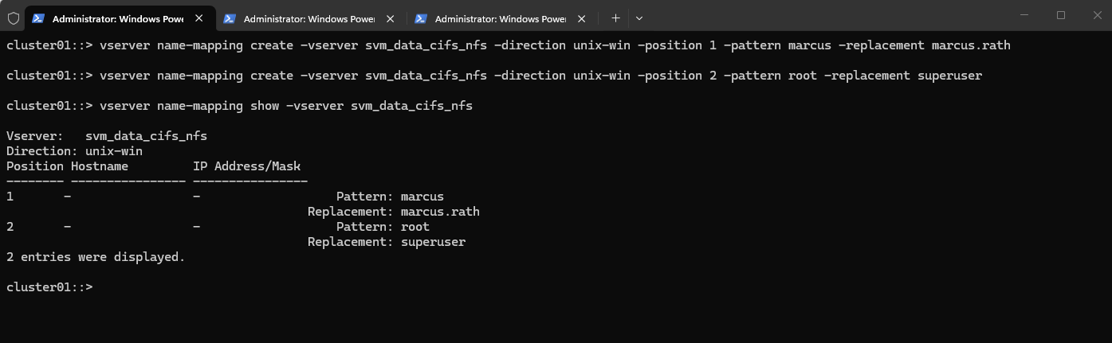1112x343 pixels.
Task: Click the '2 entries were displayed.' line
Action: click(96, 257)
